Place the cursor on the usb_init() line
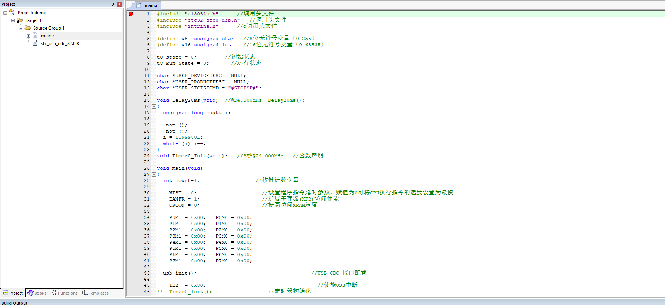 pos(180,273)
